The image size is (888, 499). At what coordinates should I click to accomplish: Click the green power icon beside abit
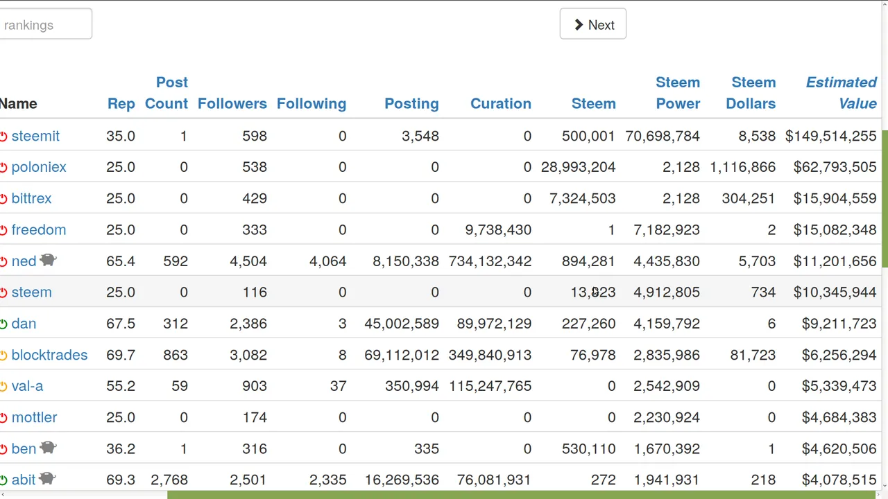(3, 480)
